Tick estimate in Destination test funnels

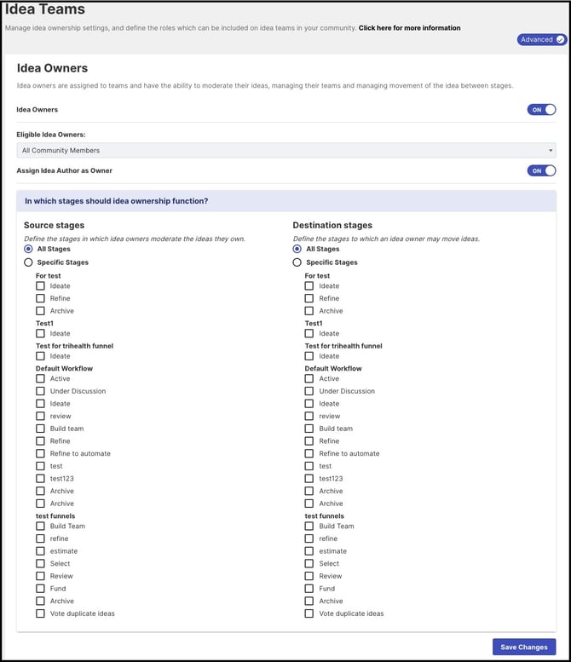coord(309,551)
